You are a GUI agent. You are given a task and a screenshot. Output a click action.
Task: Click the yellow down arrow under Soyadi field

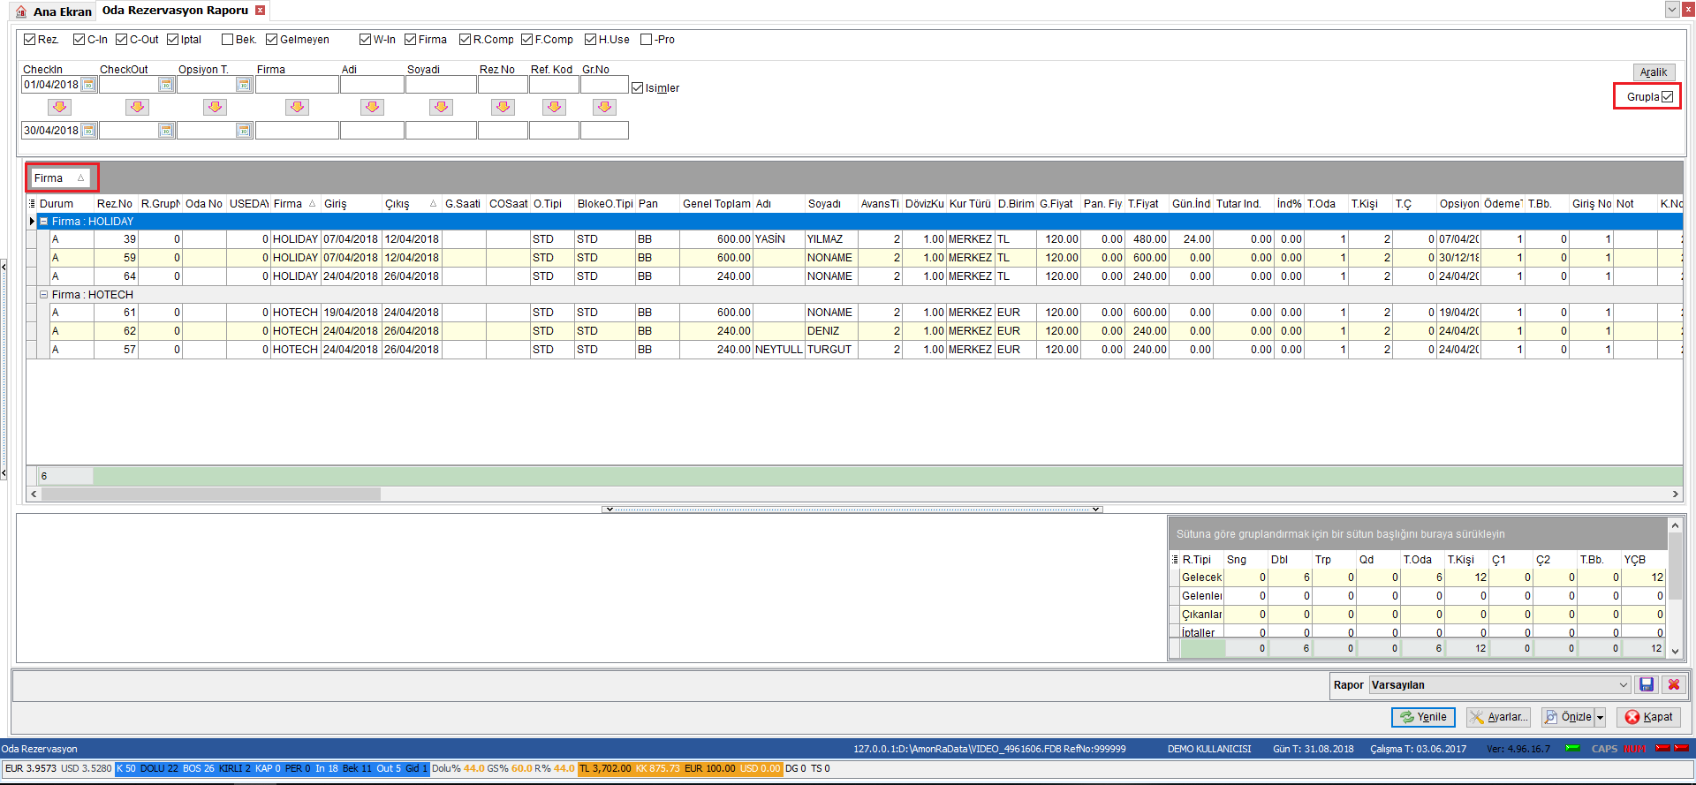click(x=442, y=107)
